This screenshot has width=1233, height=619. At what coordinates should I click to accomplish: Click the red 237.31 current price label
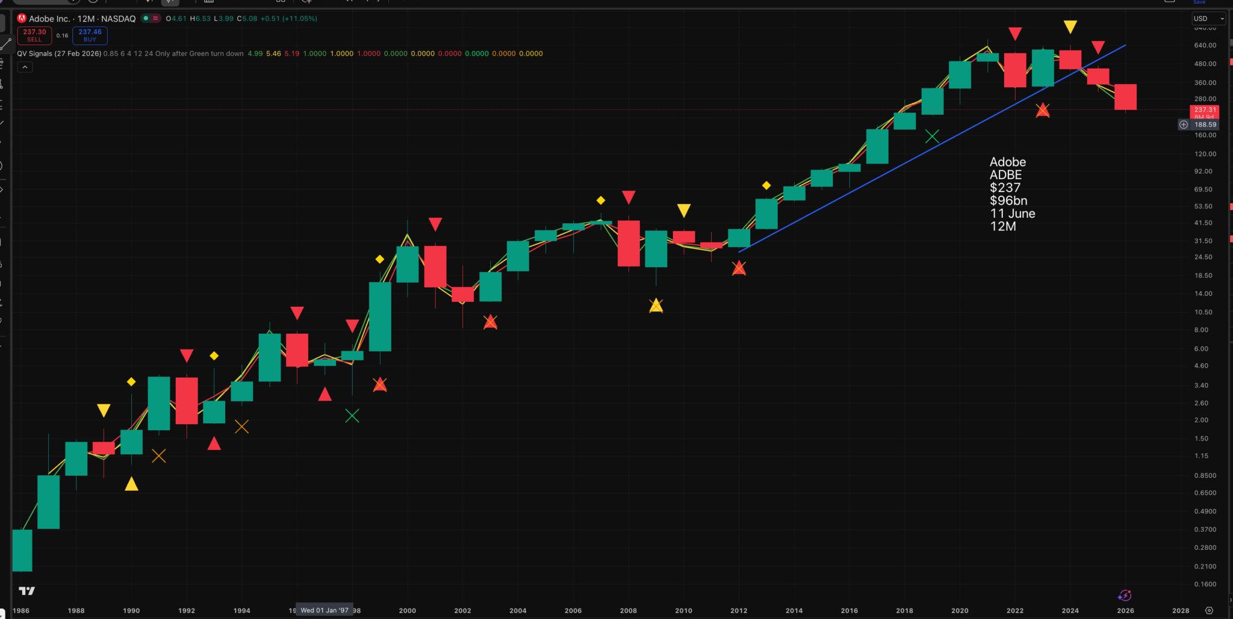click(x=1205, y=110)
